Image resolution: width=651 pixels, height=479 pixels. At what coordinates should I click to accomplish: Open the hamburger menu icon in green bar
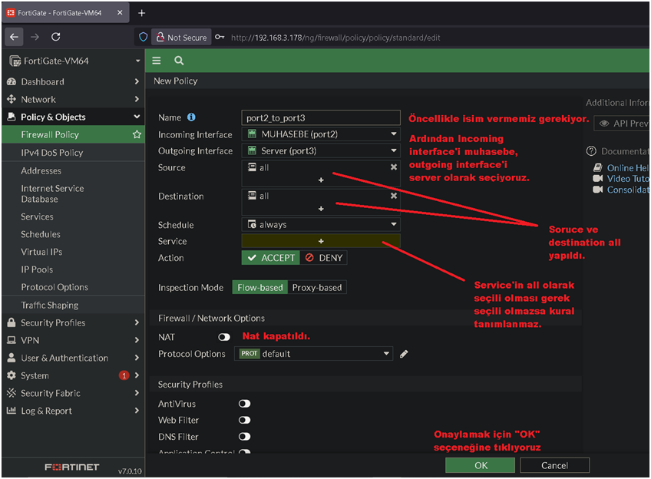[157, 61]
